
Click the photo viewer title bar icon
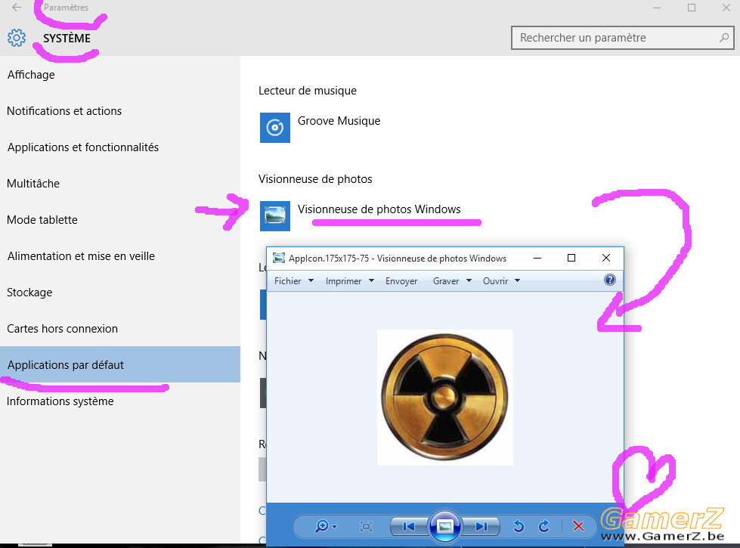click(x=279, y=258)
